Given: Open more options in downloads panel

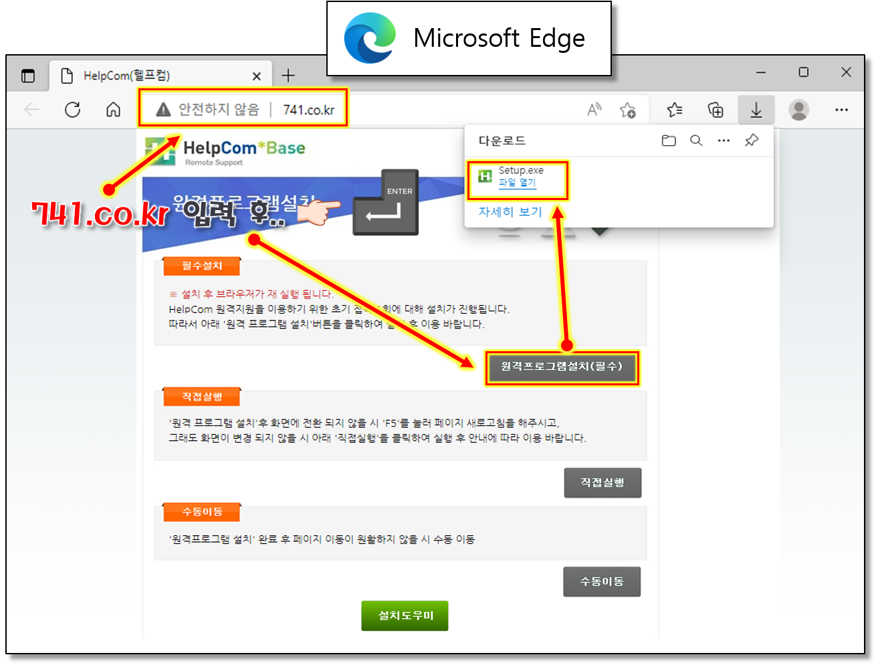Looking at the screenshot, I should point(724,140).
